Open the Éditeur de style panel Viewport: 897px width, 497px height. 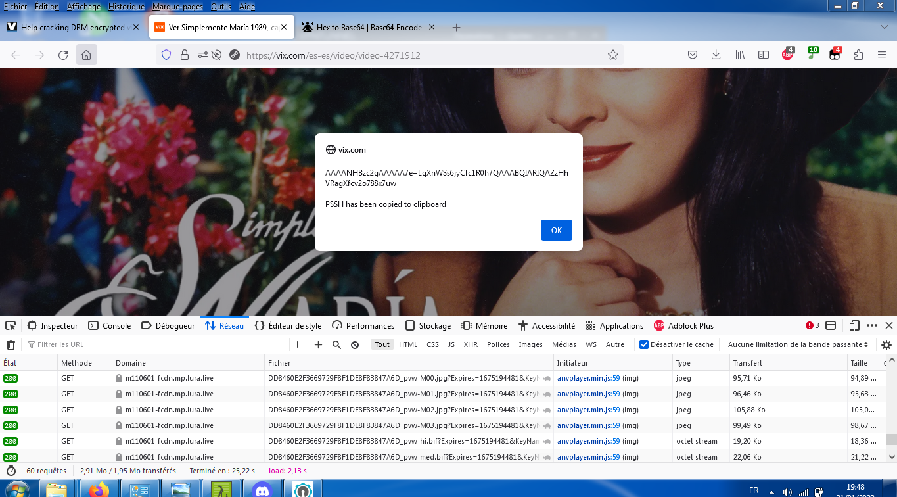pos(288,325)
